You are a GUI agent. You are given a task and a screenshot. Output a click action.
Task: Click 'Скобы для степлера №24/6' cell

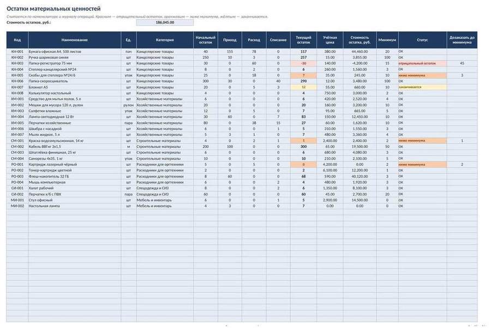click(75, 75)
